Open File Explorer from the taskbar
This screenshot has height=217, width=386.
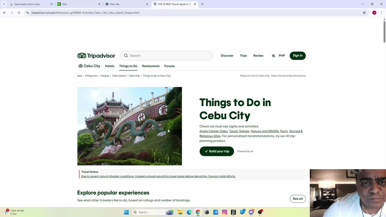pyautogui.click(x=180, y=212)
